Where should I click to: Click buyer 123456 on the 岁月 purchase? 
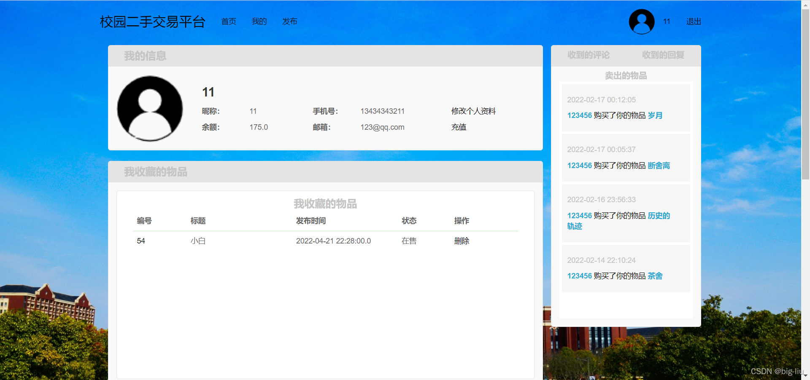click(579, 115)
